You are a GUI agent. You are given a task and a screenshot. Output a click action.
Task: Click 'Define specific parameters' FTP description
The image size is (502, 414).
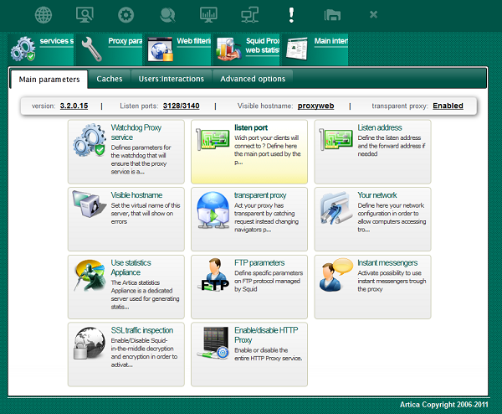pos(269,281)
